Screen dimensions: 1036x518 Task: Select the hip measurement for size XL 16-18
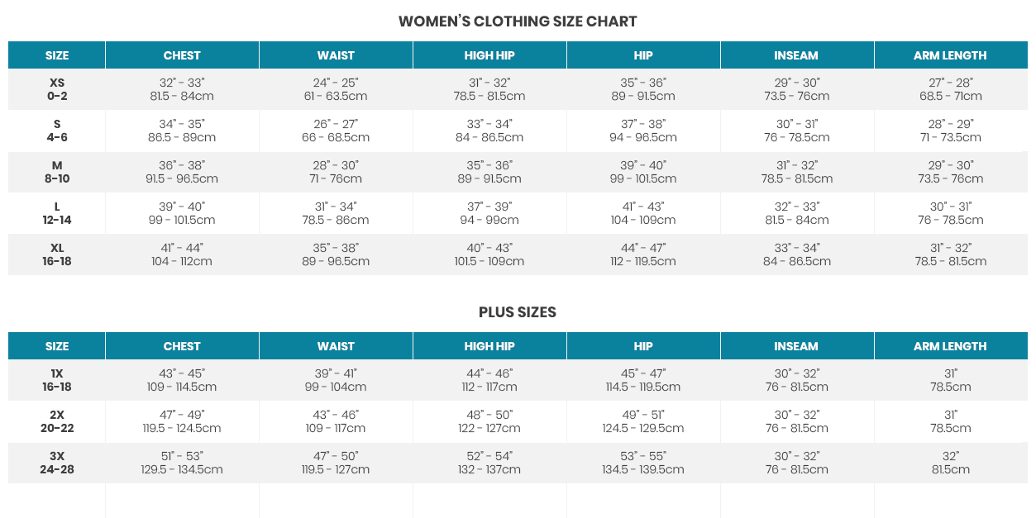(x=643, y=254)
